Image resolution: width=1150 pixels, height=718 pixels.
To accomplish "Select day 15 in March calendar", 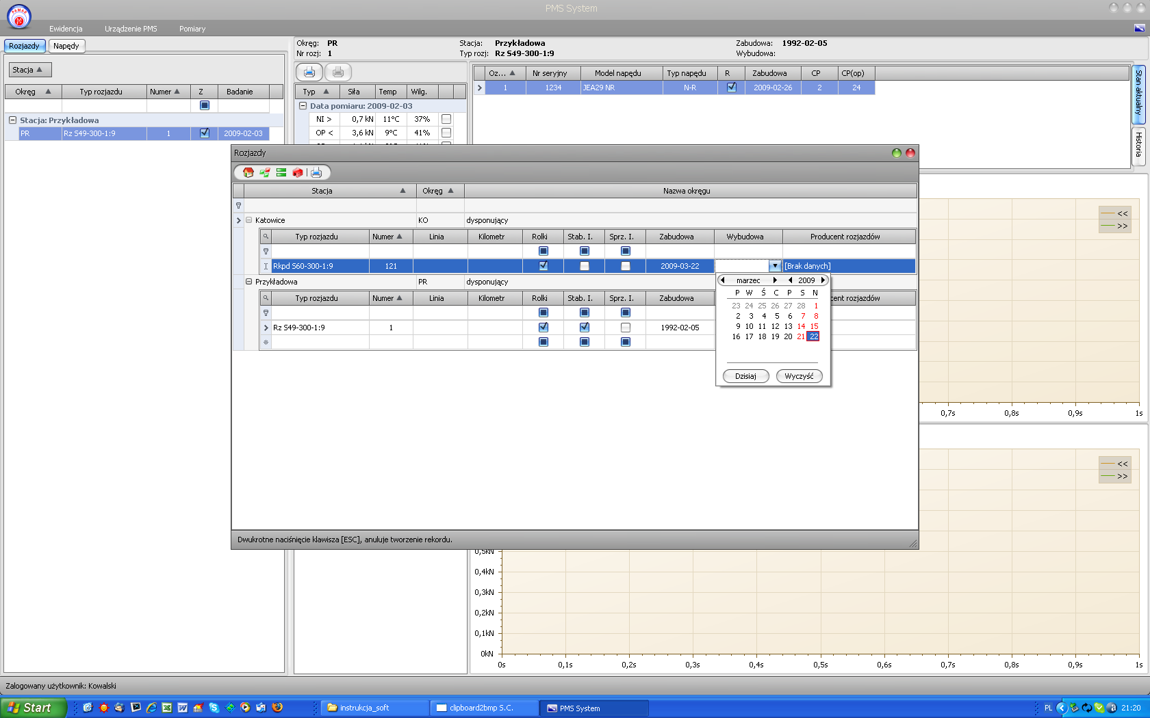I will point(814,326).
